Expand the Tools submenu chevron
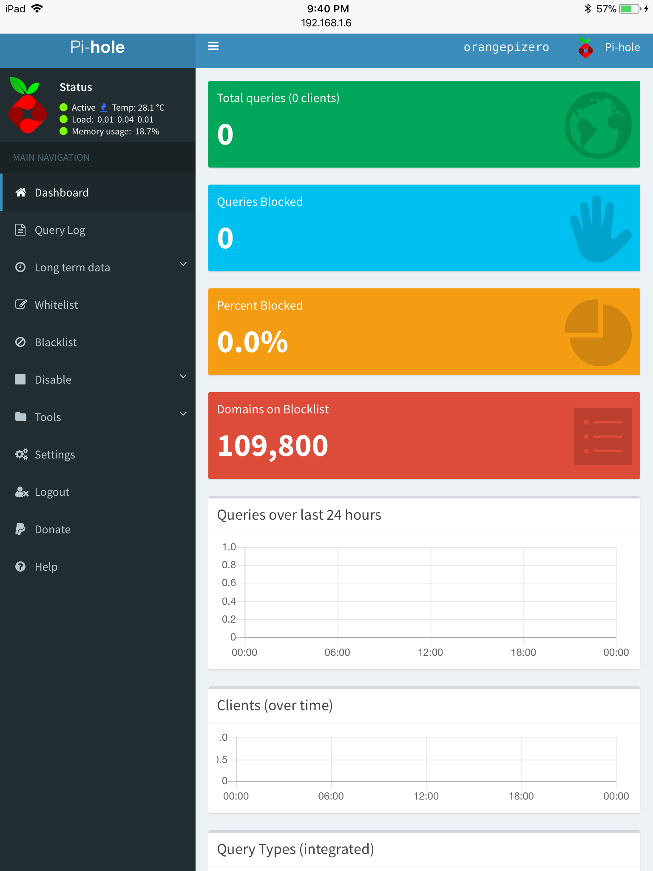Screen dimensions: 653x871 click(183, 414)
